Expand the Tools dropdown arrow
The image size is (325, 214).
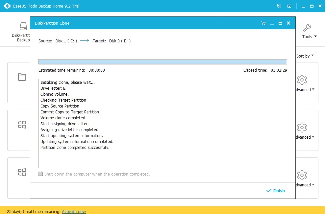point(315,36)
